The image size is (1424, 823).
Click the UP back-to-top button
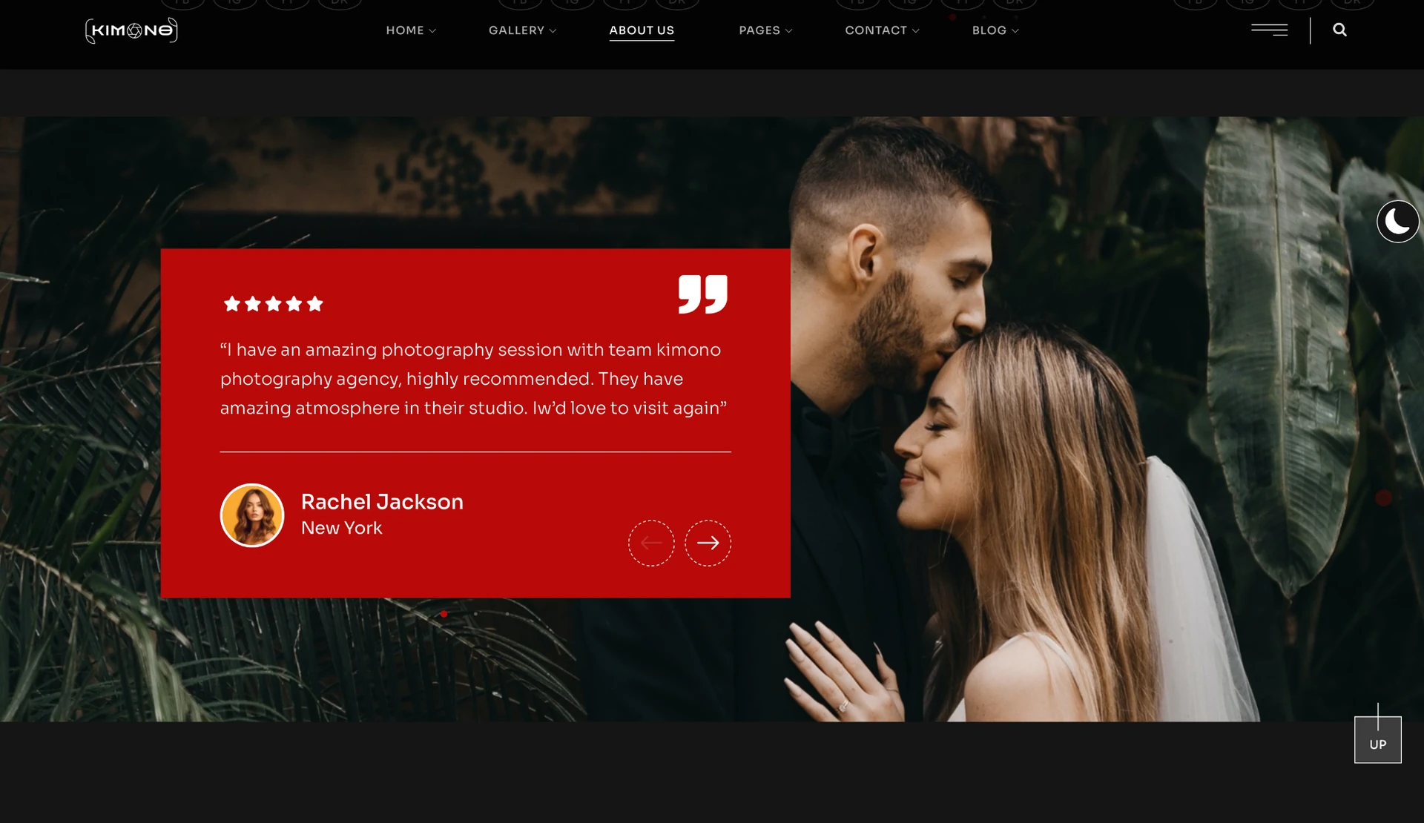pyautogui.click(x=1377, y=739)
